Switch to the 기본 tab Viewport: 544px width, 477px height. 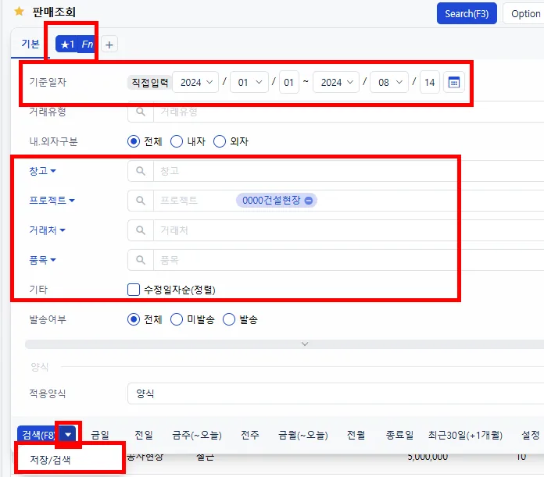(30, 44)
